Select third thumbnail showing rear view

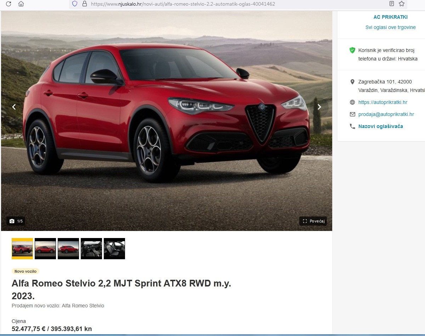tap(68, 249)
